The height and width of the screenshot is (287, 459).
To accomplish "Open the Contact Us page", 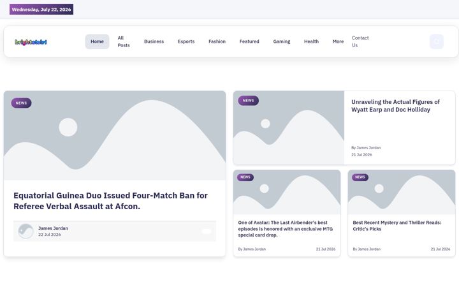I will click(x=360, y=41).
